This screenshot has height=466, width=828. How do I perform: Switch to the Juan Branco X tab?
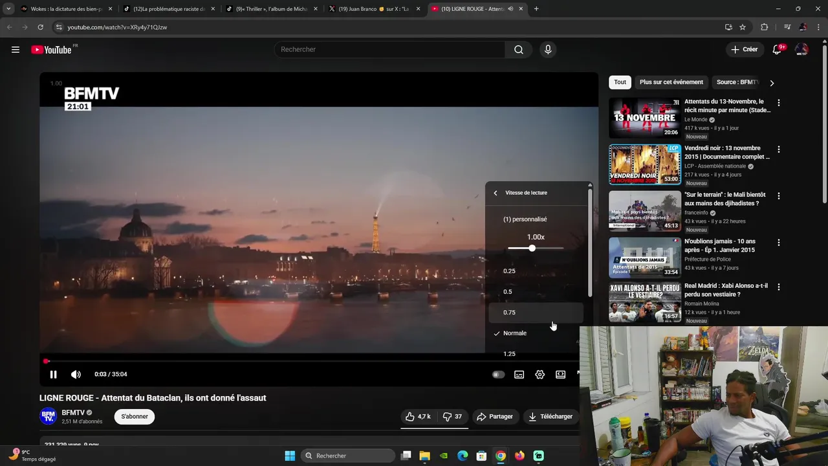374,9
